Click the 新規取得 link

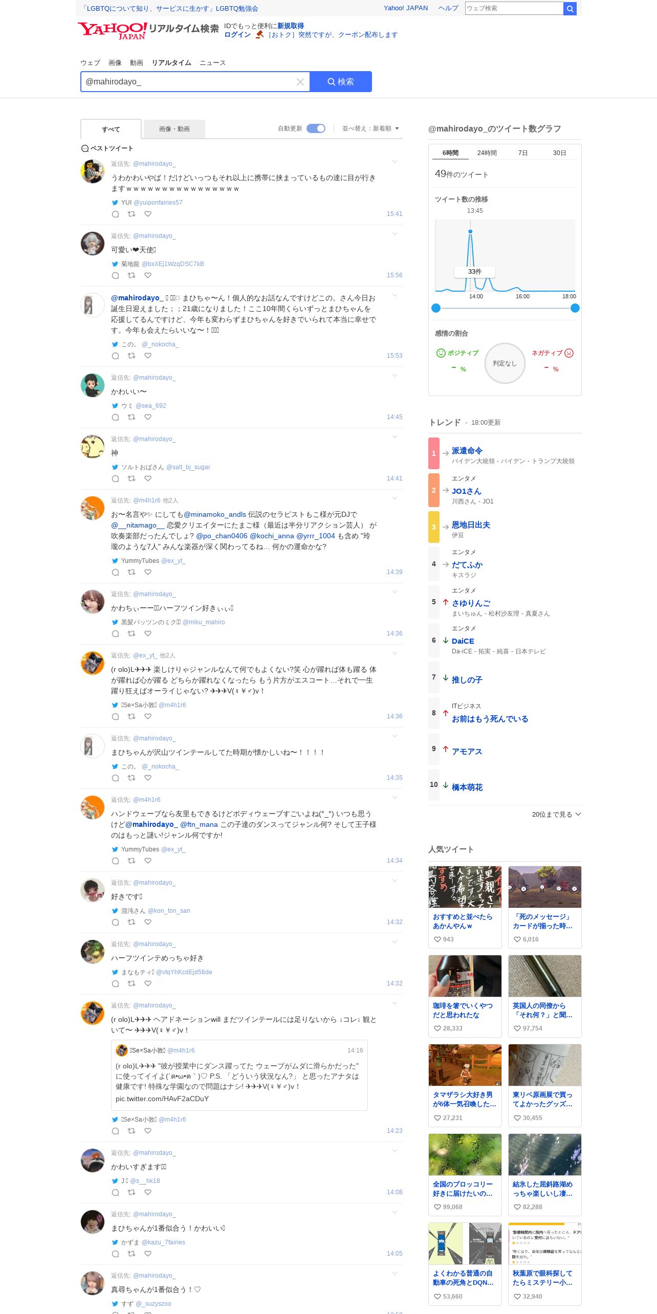click(291, 26)
